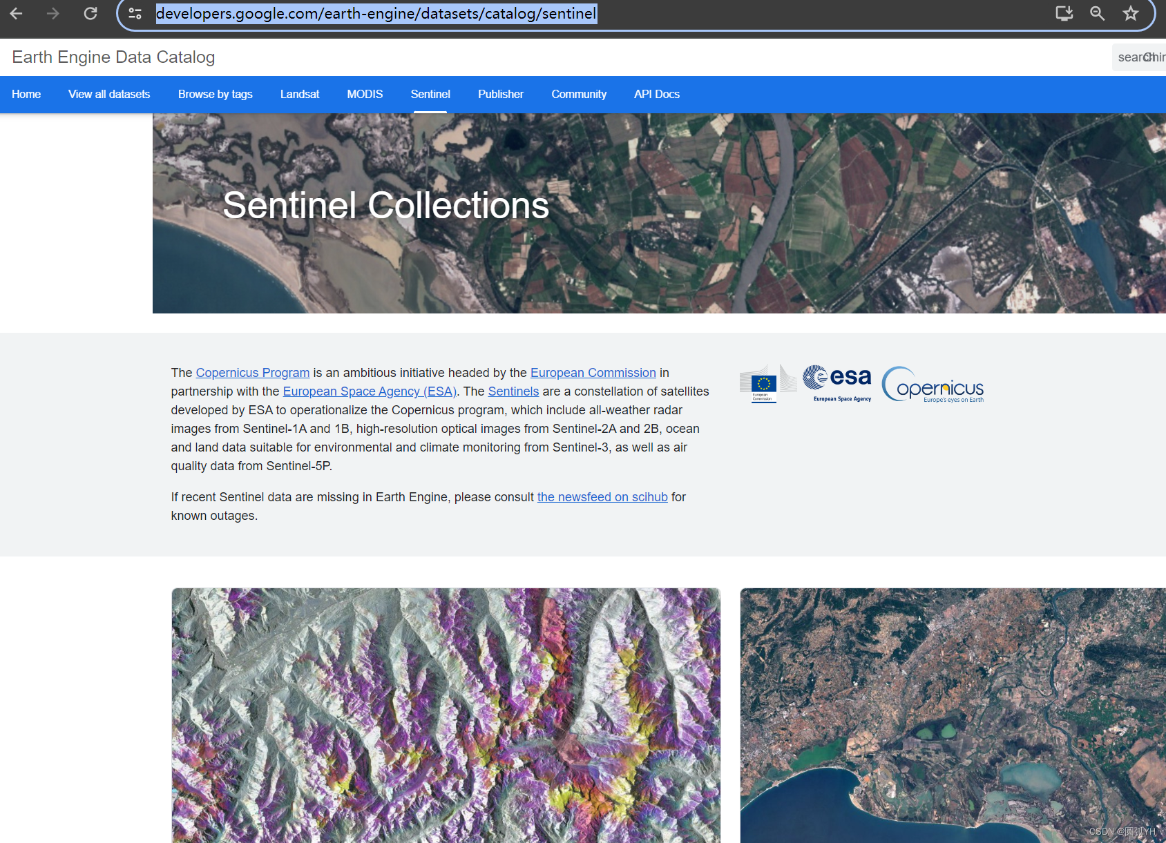This screenshot has width=1166, height=843.
Task: Select the URL in the address bar
Action: click(376, 13)
